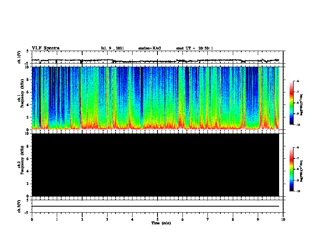Click the flat ch.3 voltage line
319x246 pixels.
coord(155,206)
